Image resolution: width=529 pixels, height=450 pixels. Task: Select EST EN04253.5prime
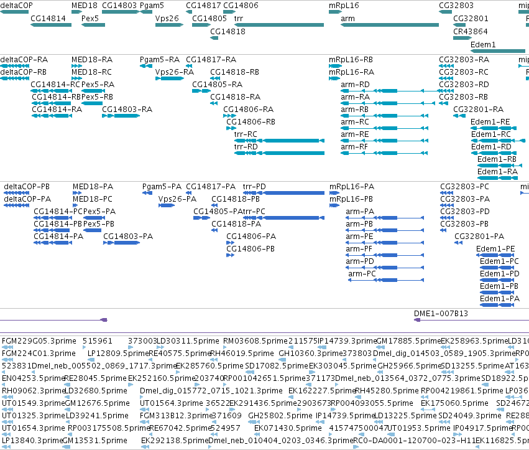33,378
